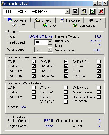Screen dimensions: 109x135
Task: Check the DVD+R write feature checkbox
Action: coord(66,97)
